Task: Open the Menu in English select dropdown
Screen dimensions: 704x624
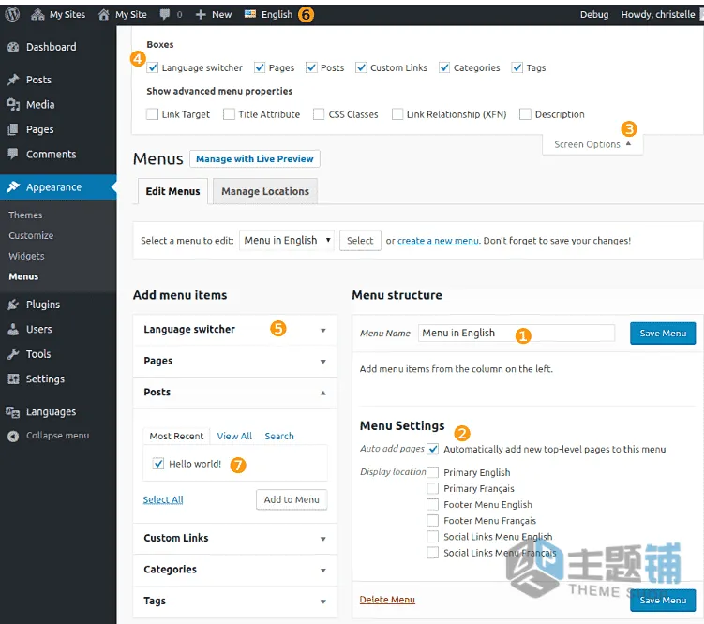Action: point(287,241)
